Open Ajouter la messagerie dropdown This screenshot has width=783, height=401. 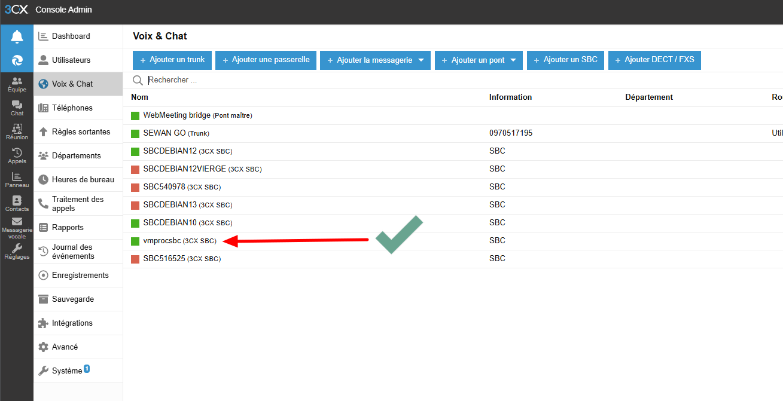tap(375, 60)
